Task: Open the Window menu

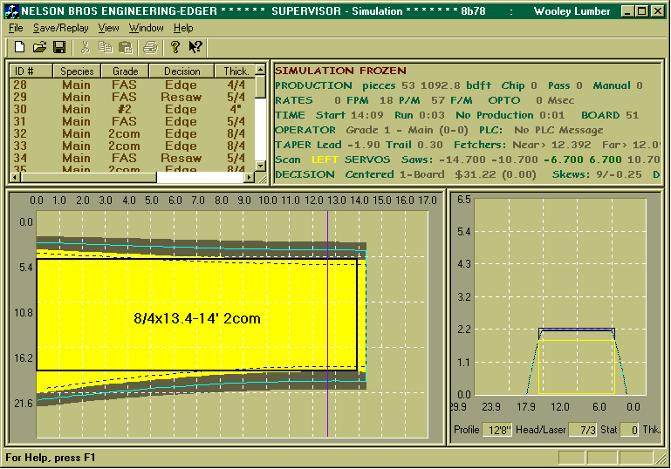Action: 146,28
